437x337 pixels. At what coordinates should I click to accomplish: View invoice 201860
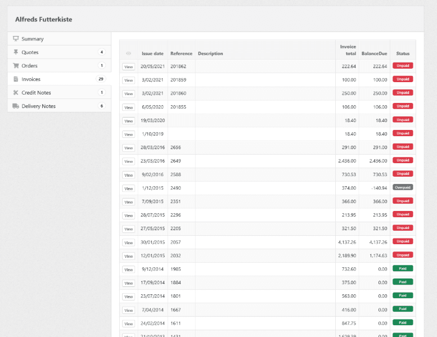tap(128, 93)
